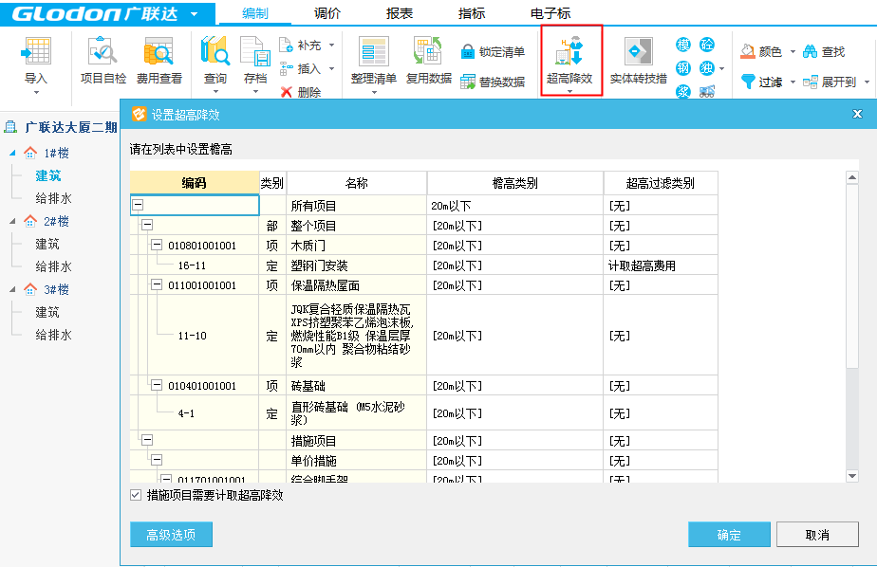Collapse the 1#楼 tree node
Viewport: 877px width, 567px height.
pos(12,154)
